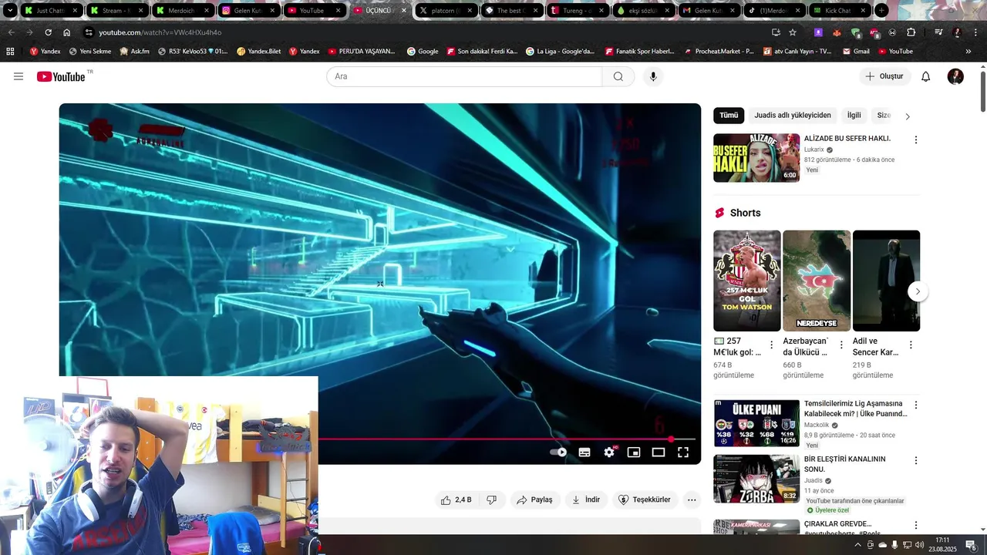987x555 pixels.
Task: Open the Fanatik Spor Haberleri bookmark
Action: point(640,51)
